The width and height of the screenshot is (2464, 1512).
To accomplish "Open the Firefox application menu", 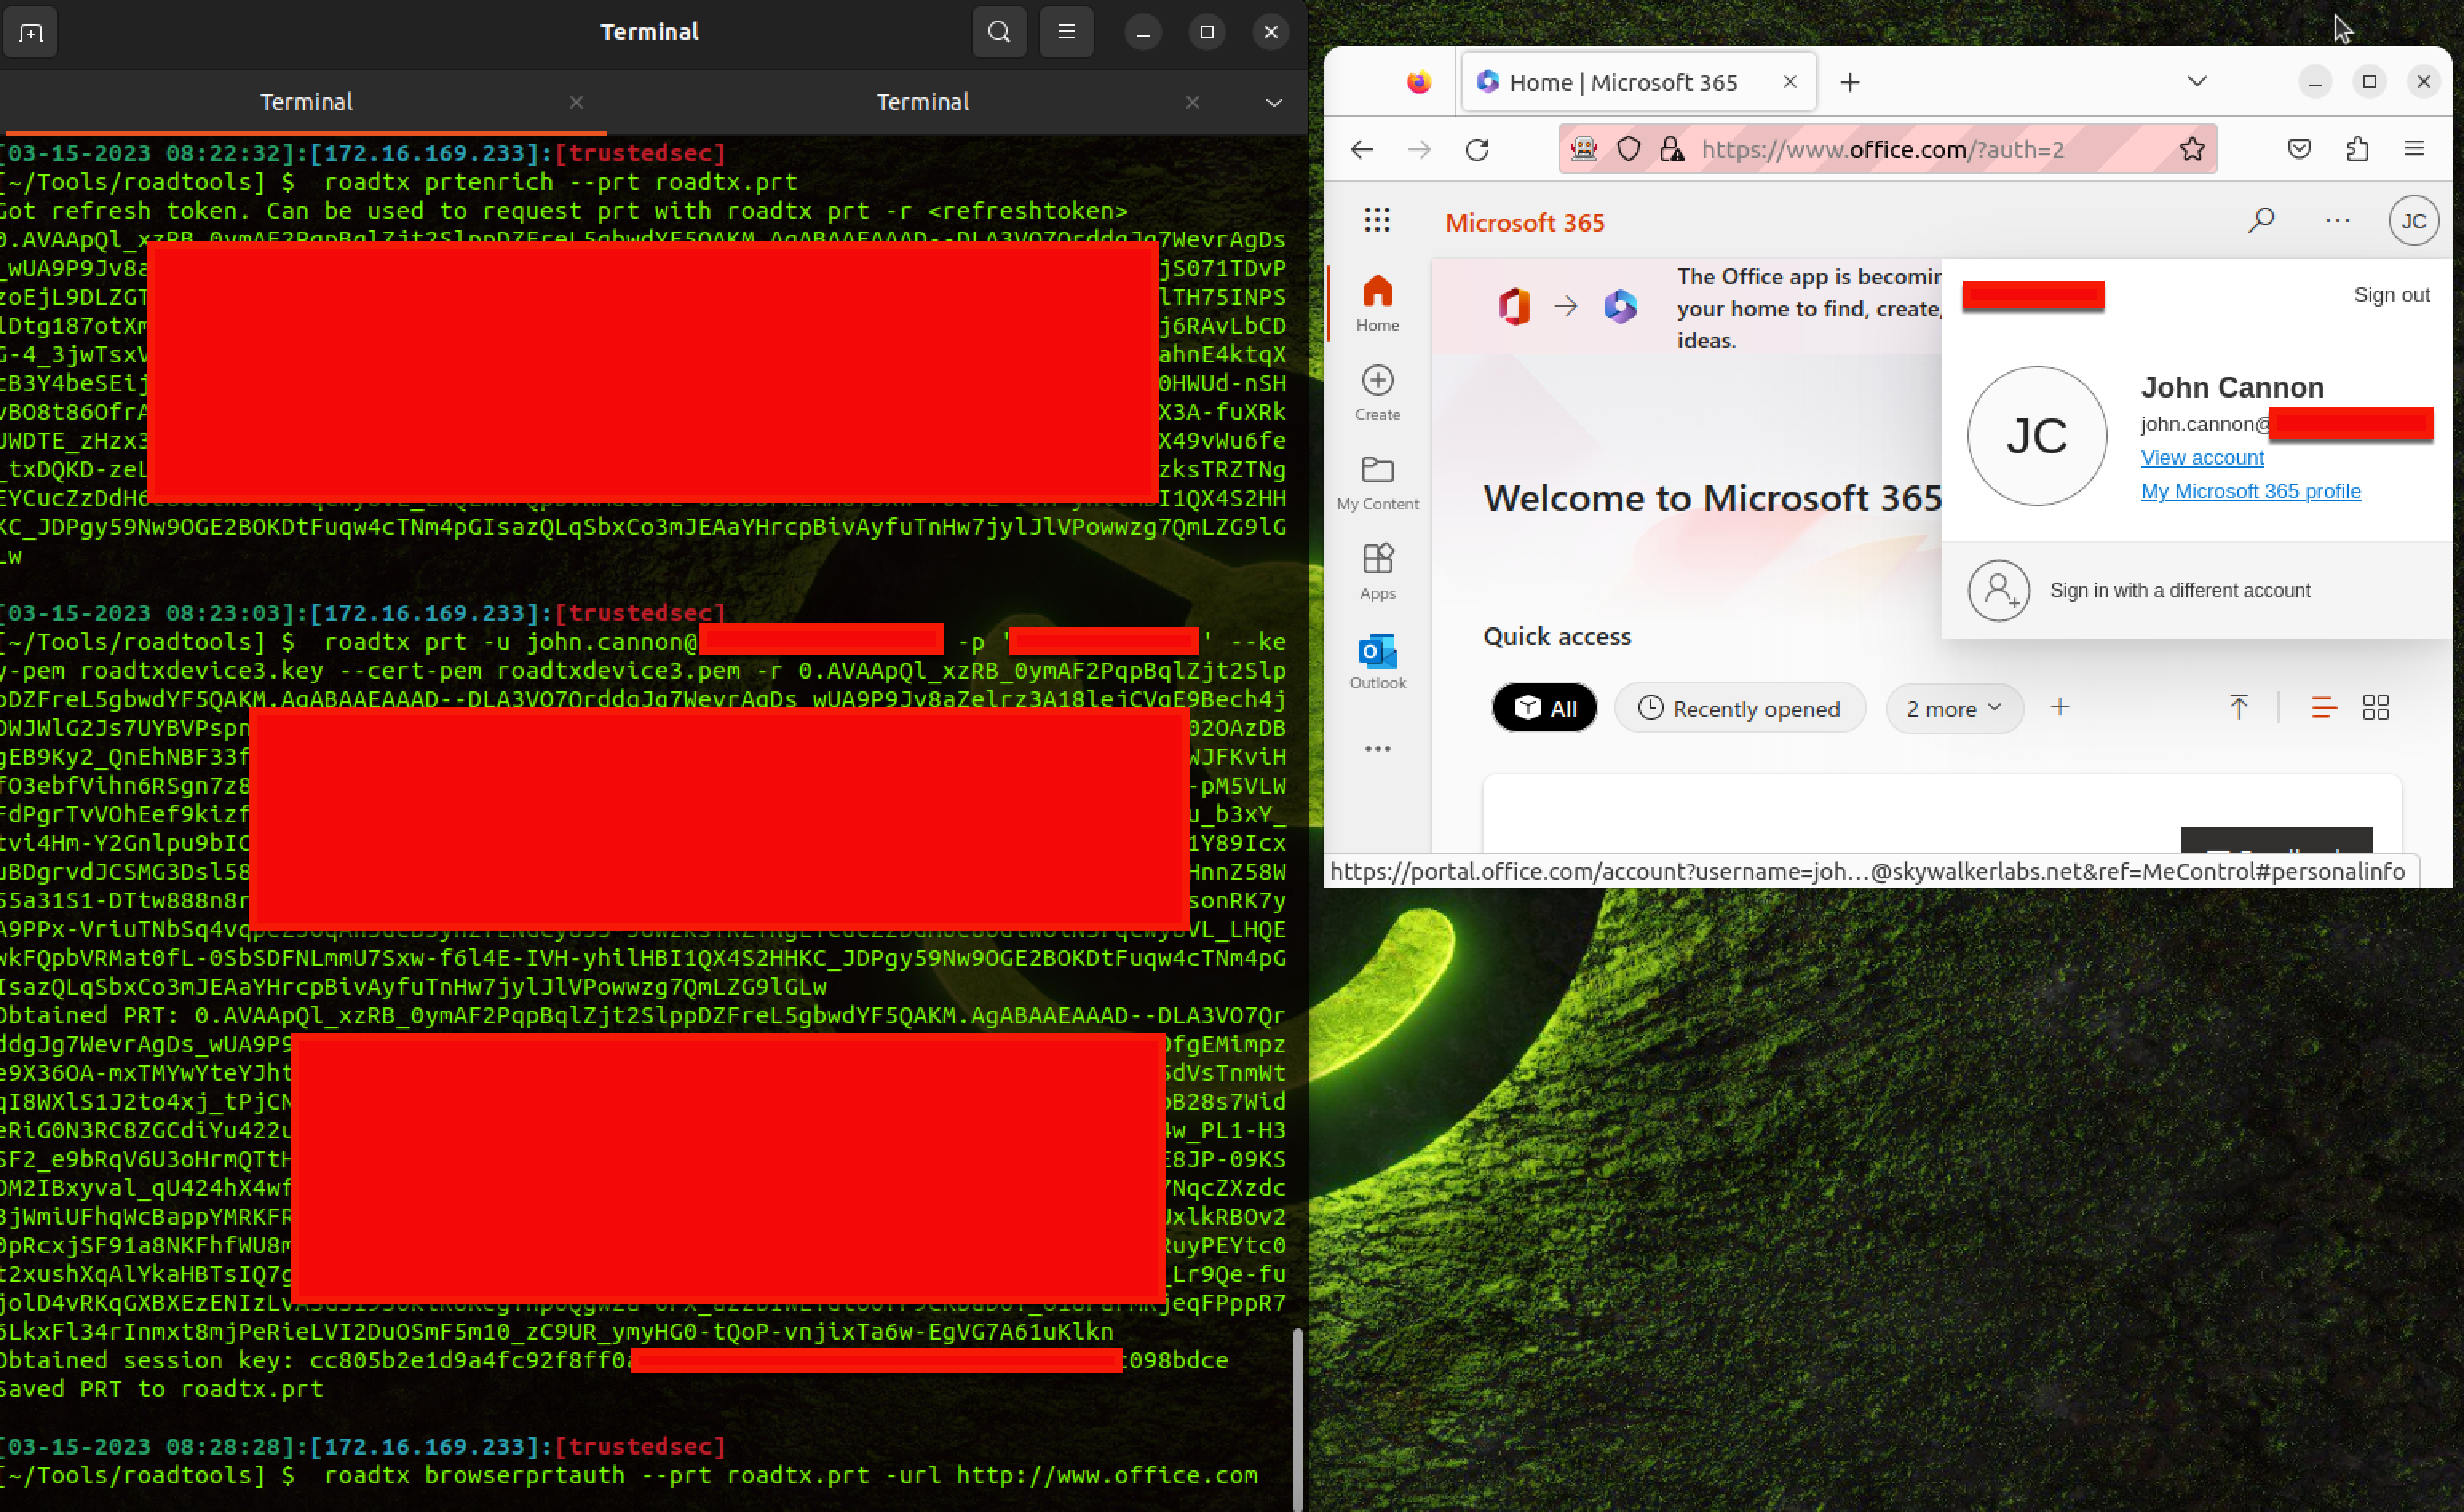I will coord(2414,150).
